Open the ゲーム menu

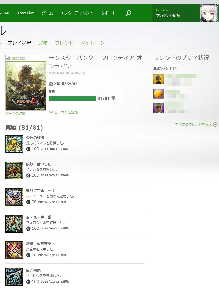coord(47,13)
